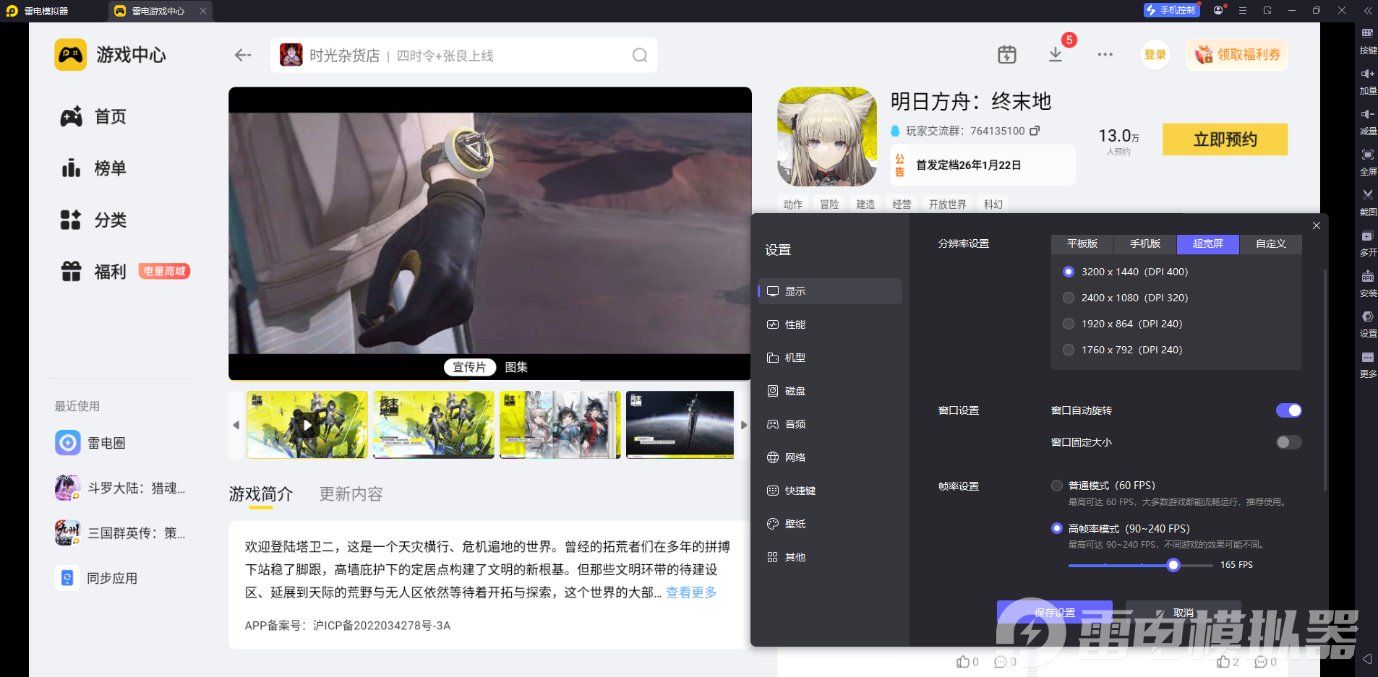Click the user account icon in title bar
The image size is (1378, 677).
click(1219, 10)
